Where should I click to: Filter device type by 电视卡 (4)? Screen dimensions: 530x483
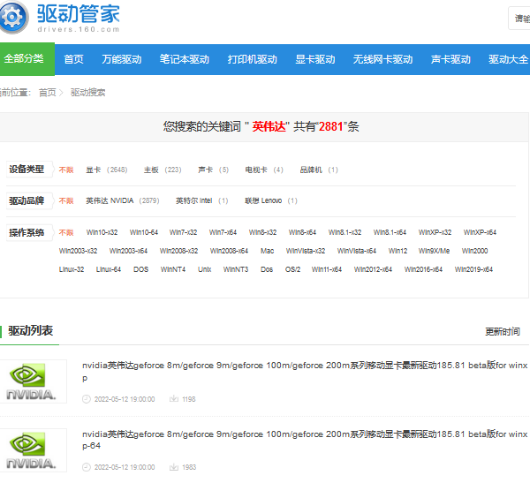264,170
